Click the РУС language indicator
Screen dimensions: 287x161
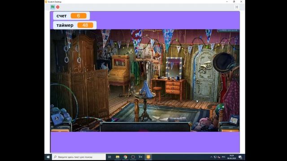tap(224, 157)
